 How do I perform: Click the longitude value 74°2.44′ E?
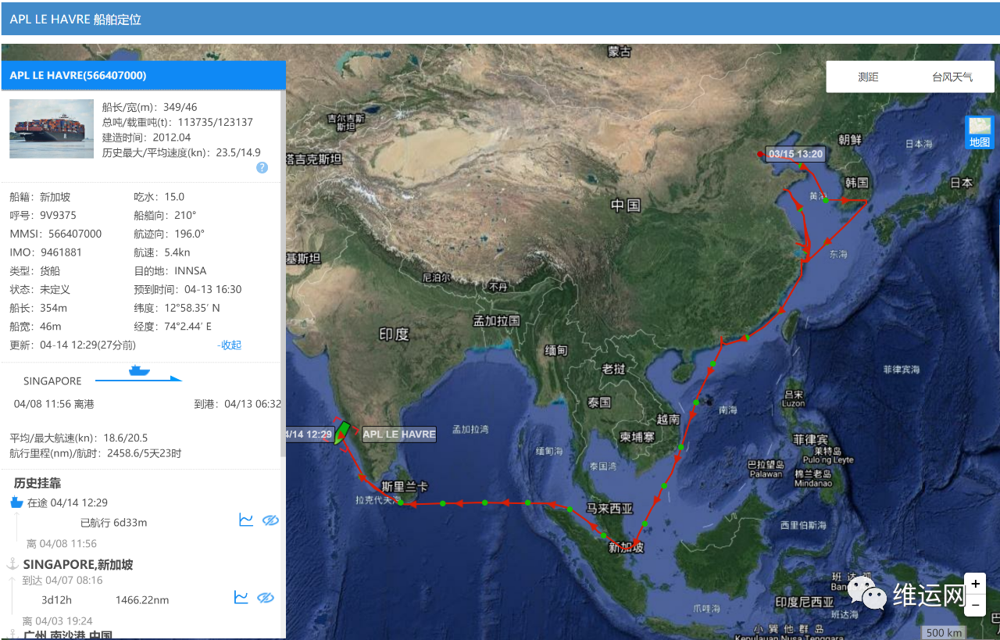[188, 327]
